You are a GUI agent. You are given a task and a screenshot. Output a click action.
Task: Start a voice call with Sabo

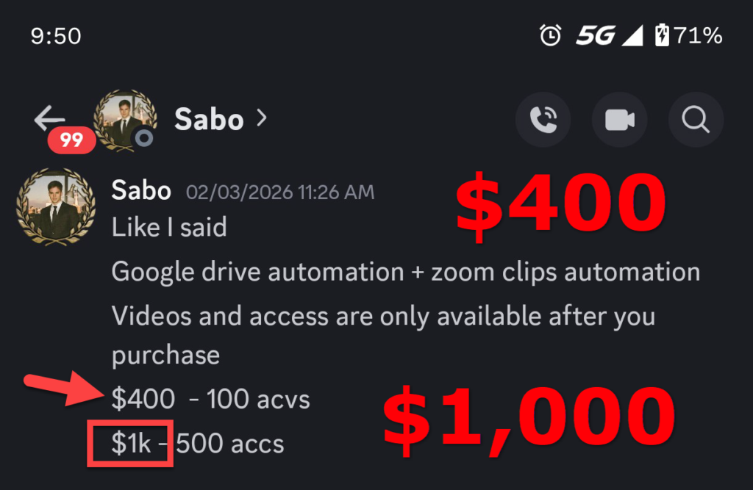(x=543, y=119)
